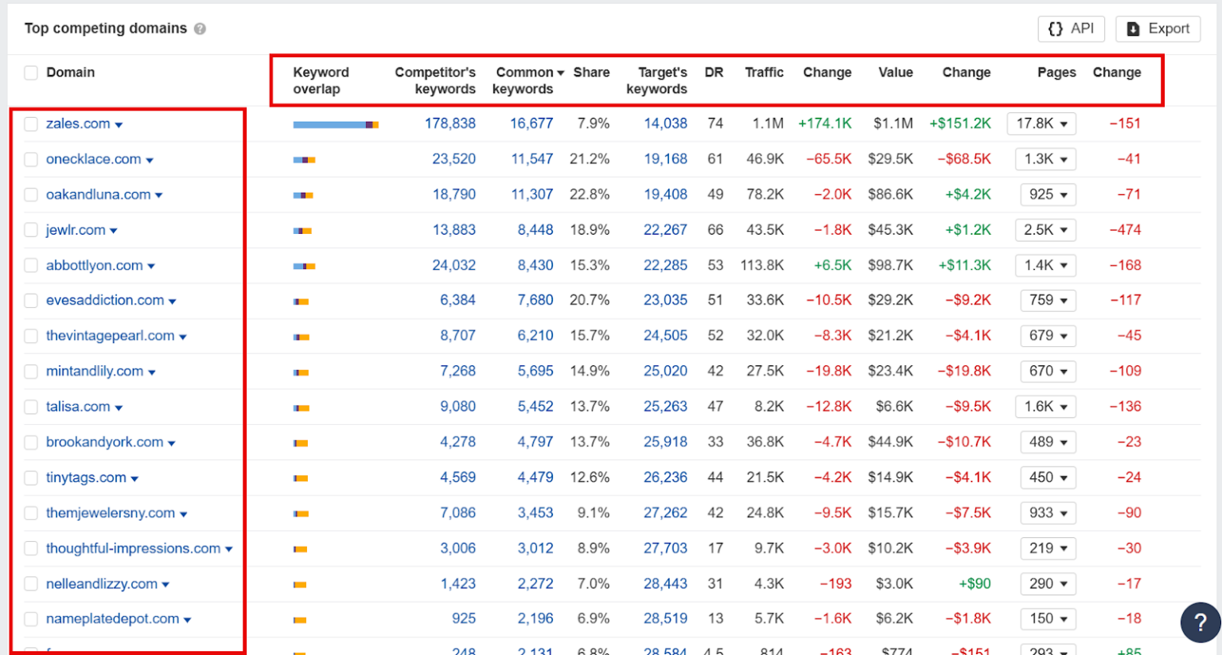Sort the table by the DR column

pos(714,72)
